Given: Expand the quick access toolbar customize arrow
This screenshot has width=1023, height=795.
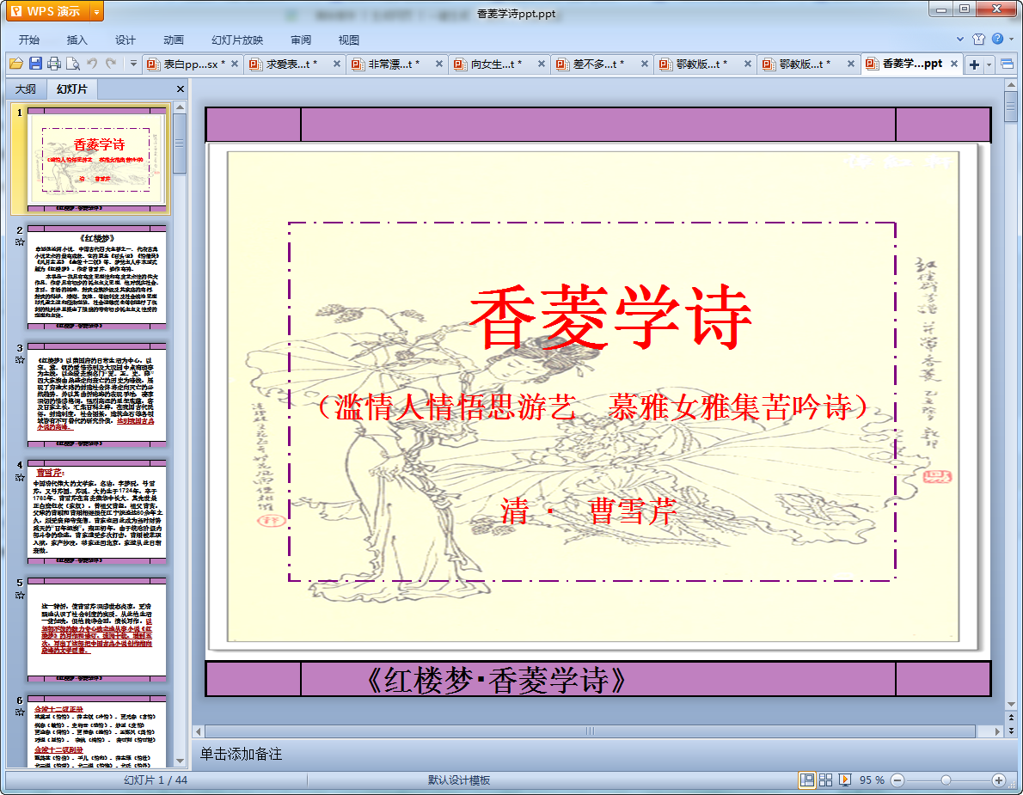Looking at the screenshot, I should click(x=133, y=64).
